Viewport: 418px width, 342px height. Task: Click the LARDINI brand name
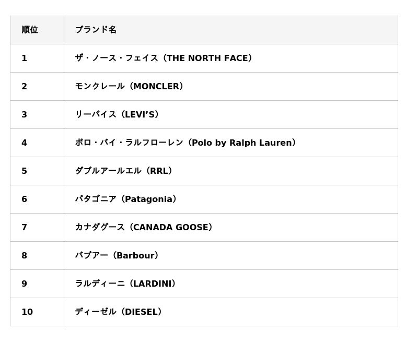coord(125,284)
